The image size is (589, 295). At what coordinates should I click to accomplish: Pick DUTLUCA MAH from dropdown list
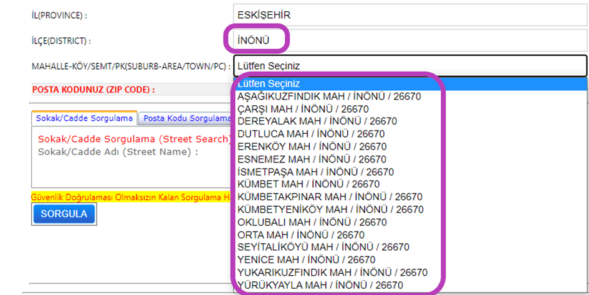(x=311, y=134)
